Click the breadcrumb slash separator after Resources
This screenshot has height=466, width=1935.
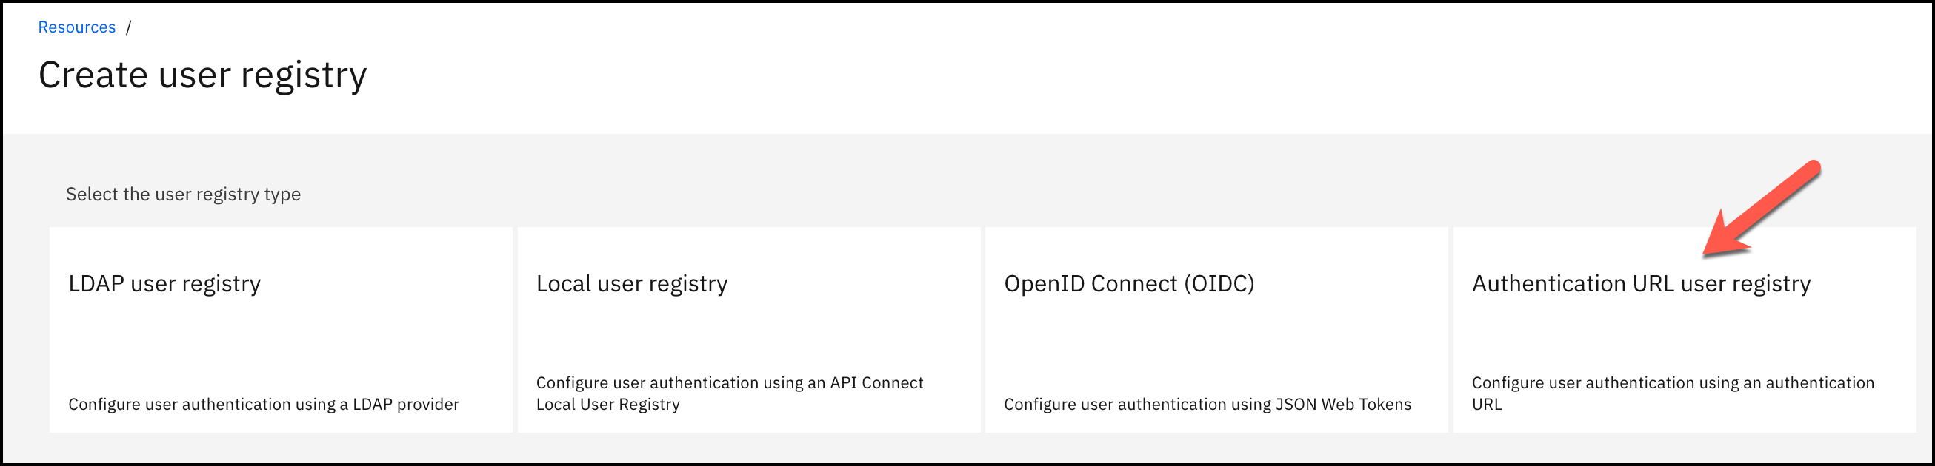[128, 28]
